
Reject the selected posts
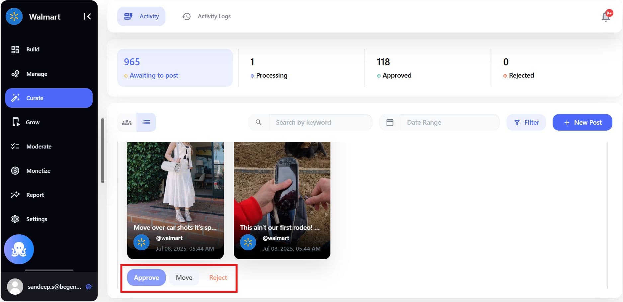point(218,277)
